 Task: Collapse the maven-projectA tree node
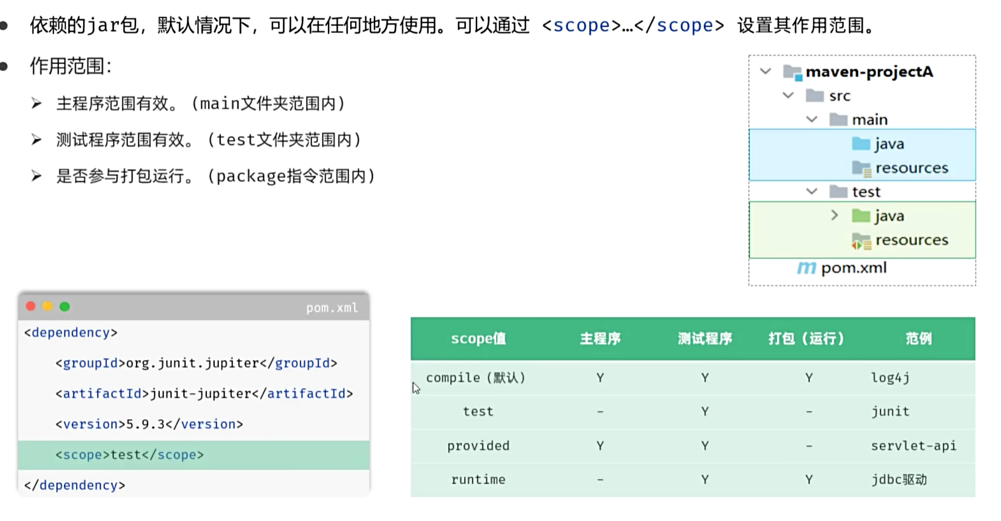[765, 71]
